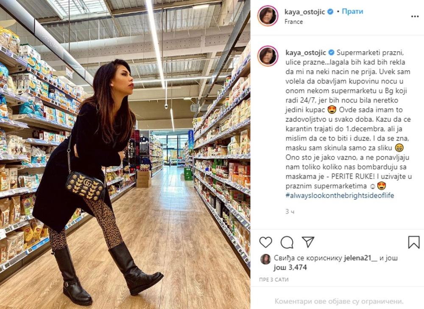The height and width of the screenshot is (309, 424).
Task: Open the caption profile avatar
Action: [x=268, y=56]
